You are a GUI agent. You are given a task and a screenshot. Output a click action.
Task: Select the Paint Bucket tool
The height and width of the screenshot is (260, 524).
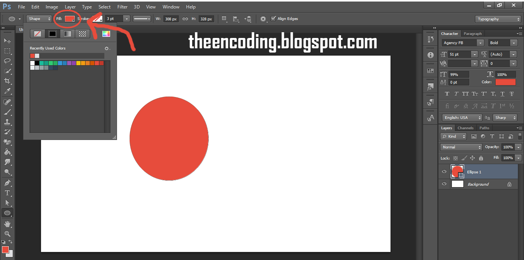pos(7,152)
